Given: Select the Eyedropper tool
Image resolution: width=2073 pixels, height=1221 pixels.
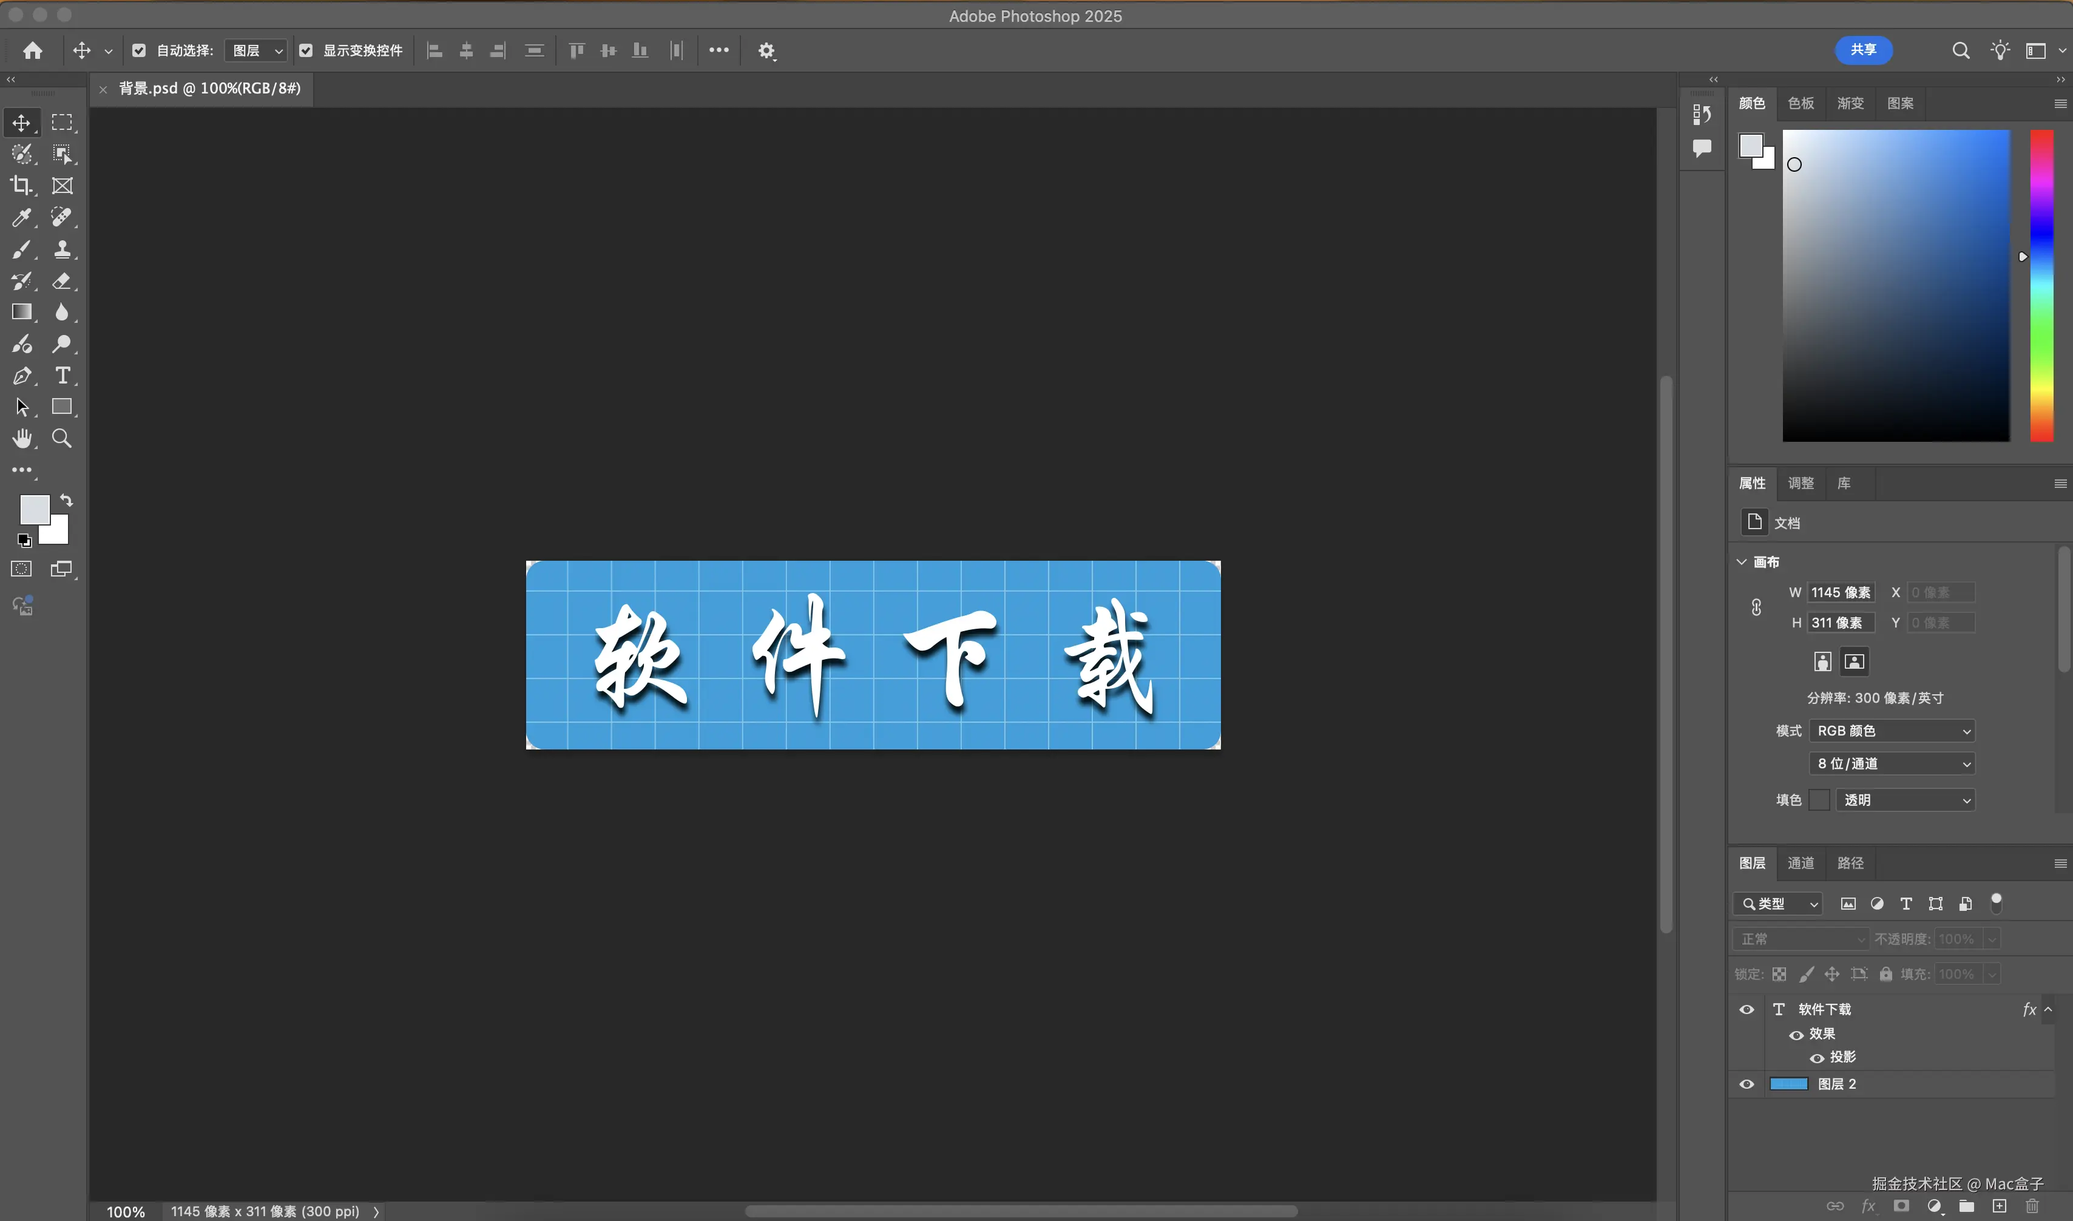Looking at the screenshot, I should [x=22, y=217].
